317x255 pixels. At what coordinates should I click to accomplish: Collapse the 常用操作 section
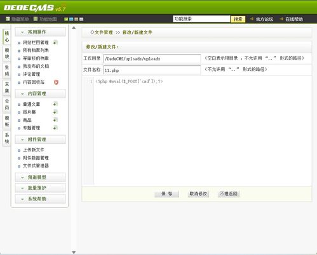tap(40, 32)
